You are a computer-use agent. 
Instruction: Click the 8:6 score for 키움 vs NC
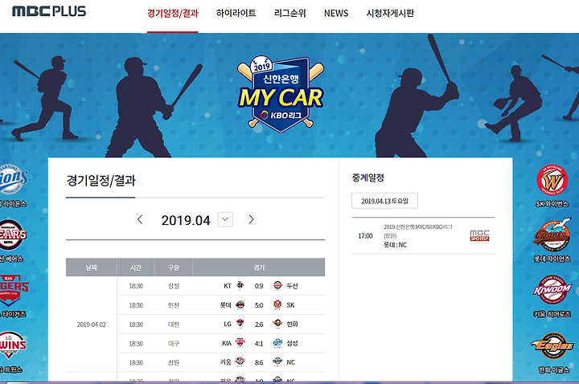(259, 362)
